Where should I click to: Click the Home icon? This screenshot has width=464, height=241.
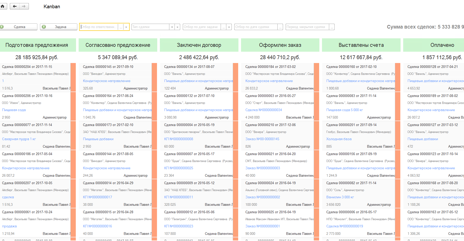click(3, 6)
